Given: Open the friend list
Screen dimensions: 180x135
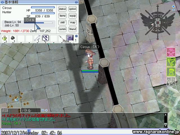Looking at the screenshot, I should click(73, 29).
